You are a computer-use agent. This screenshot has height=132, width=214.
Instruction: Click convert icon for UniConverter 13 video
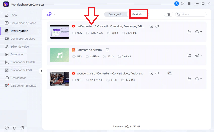pos(157,26)
